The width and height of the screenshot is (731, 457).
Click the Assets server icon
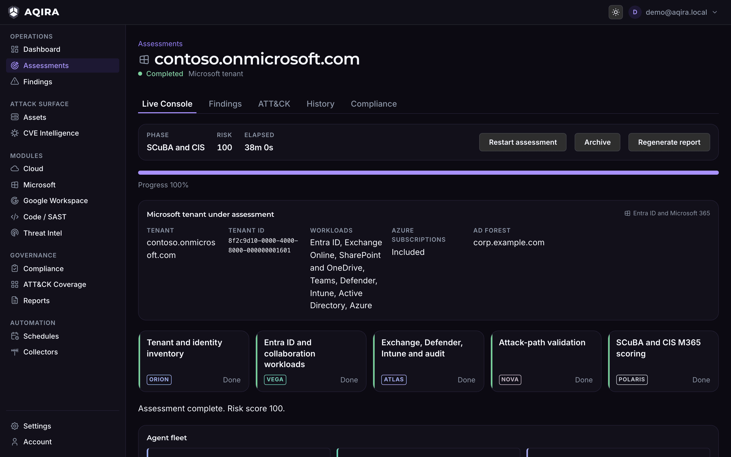coord(15,117)
